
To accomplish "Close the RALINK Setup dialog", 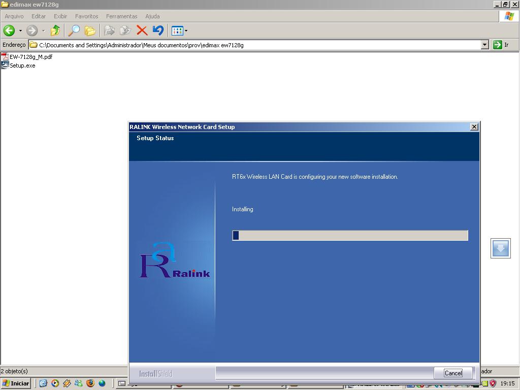I will (474, 126).
